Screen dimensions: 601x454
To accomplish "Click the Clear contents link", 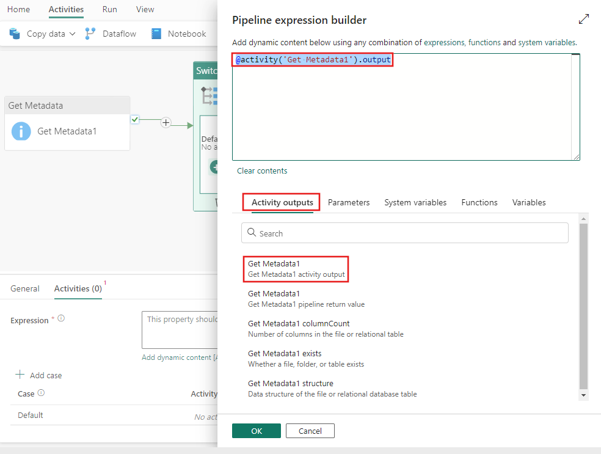I will pyautogui.click(x=262, y=170).
